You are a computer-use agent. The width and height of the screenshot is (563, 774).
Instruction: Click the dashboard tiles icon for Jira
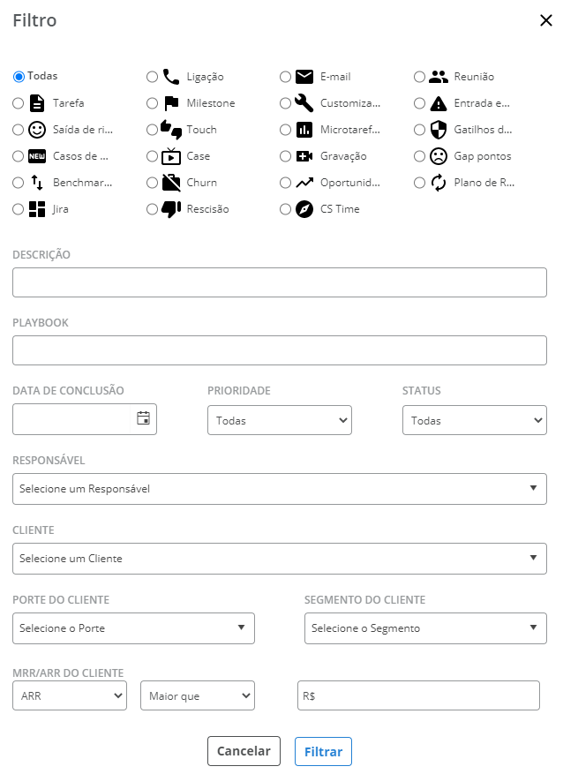37,209
